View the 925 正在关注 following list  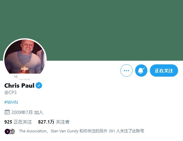18,122
